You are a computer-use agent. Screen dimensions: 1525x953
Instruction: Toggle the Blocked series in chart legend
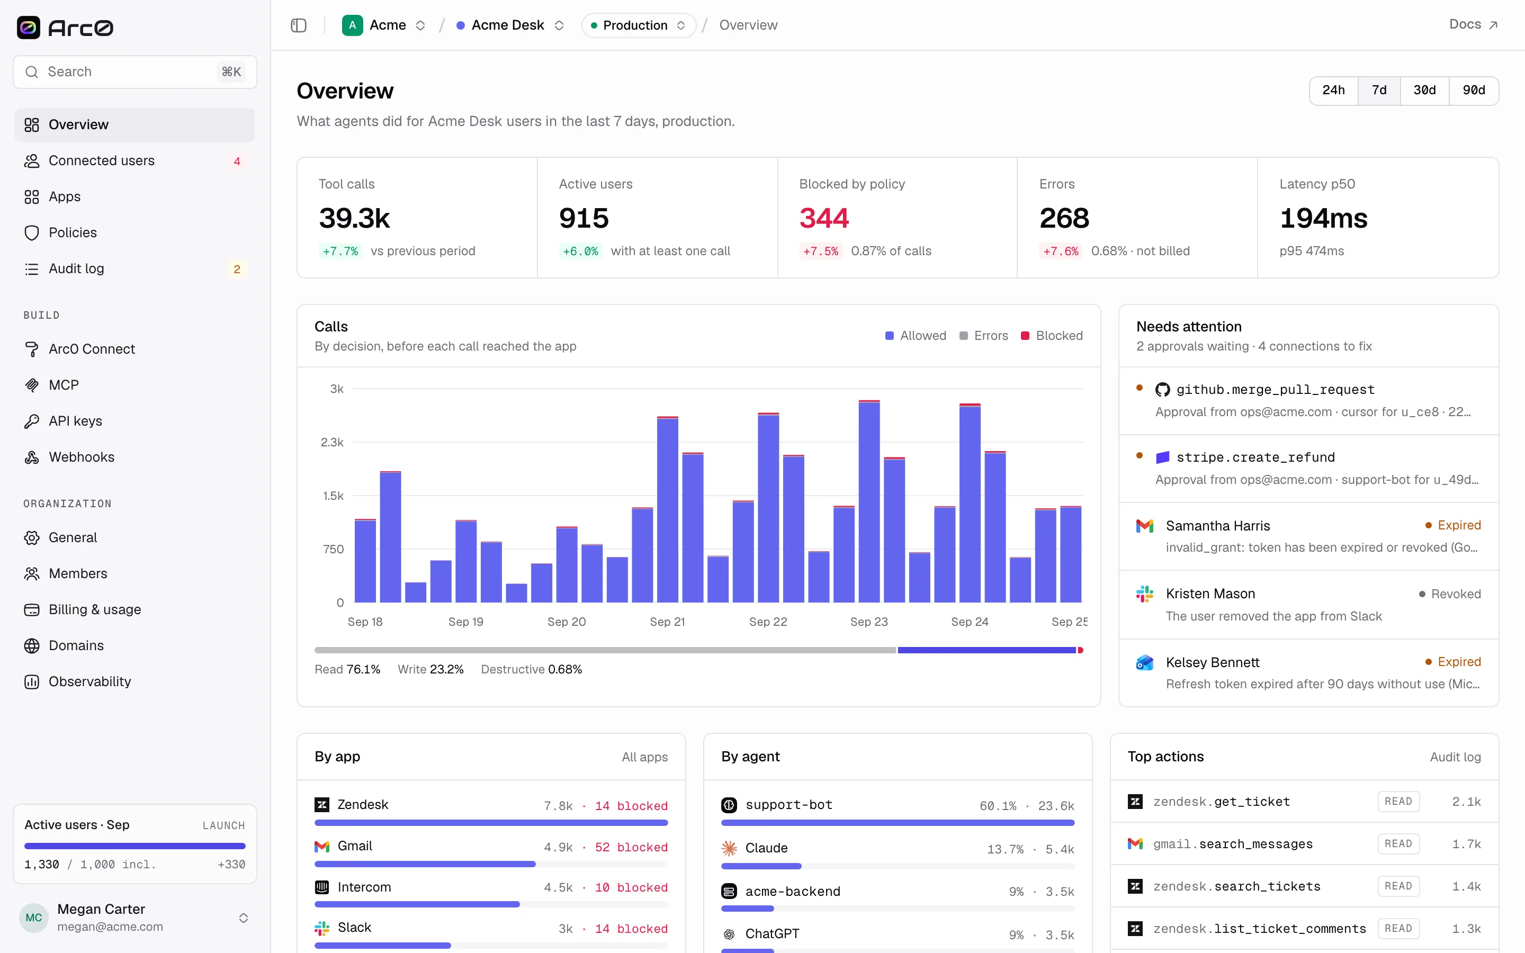pos(1052,336)
